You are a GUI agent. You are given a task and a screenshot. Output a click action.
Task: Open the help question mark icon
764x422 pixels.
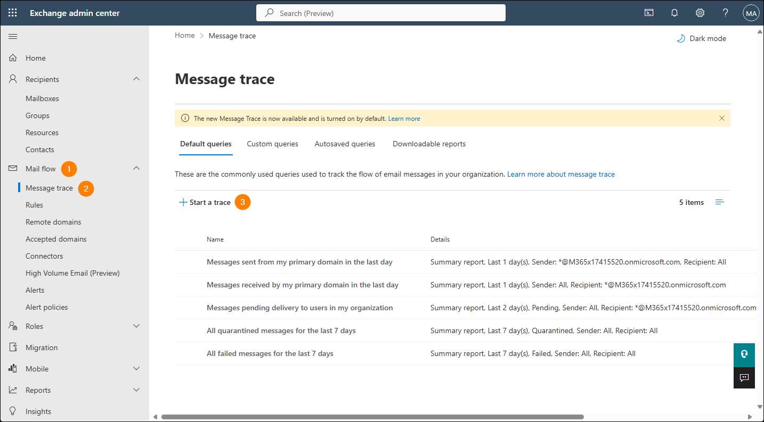pos(725,12)
